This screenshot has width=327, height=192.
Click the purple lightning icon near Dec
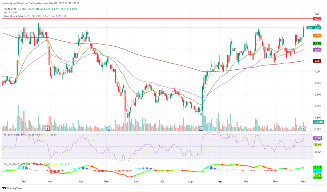coord(304,128)
